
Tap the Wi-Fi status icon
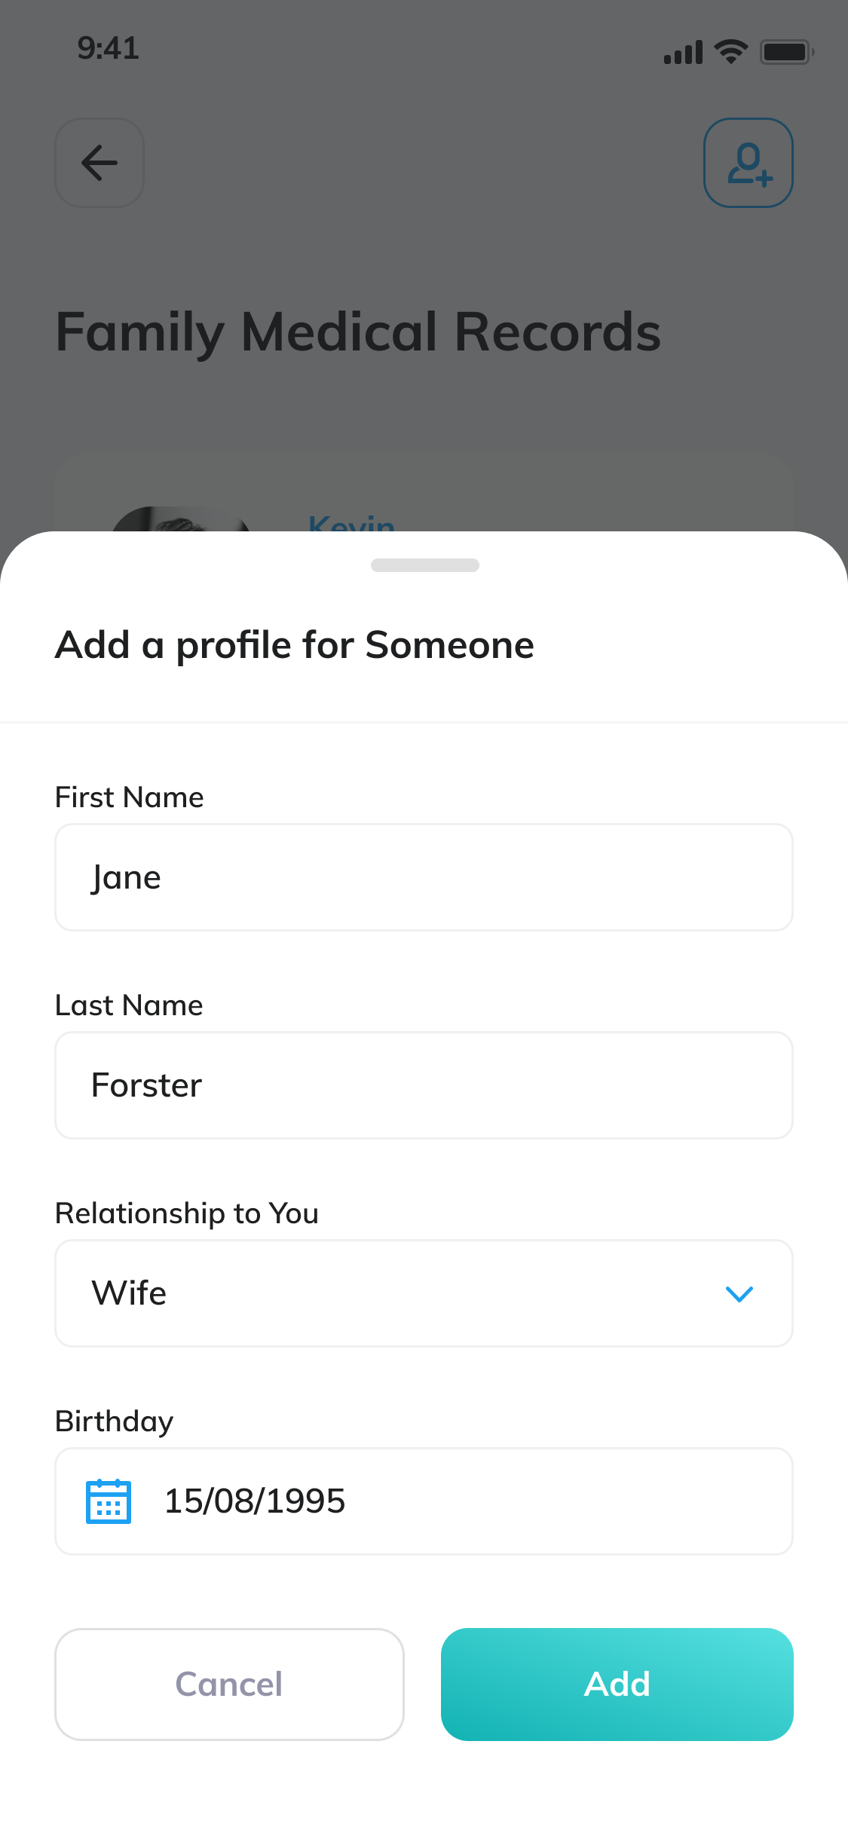(730, 51)
